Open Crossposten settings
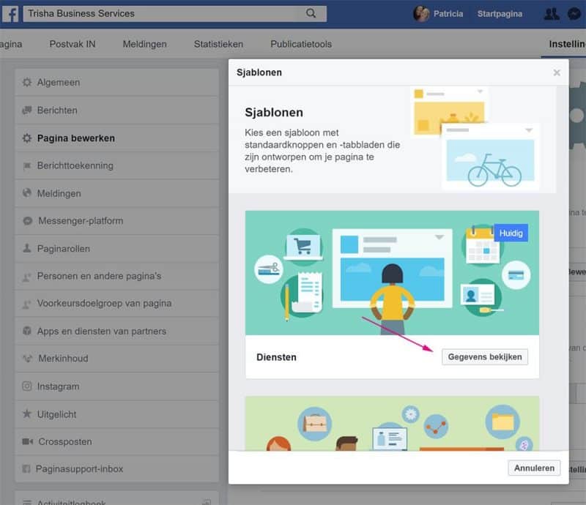 116,441
